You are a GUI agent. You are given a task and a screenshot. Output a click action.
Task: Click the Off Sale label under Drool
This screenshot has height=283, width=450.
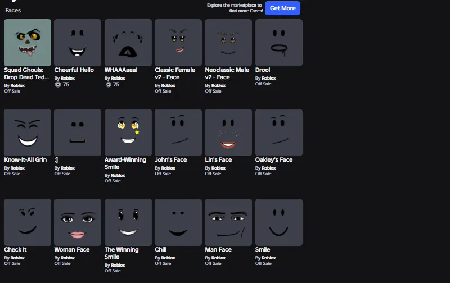[263, 84]
